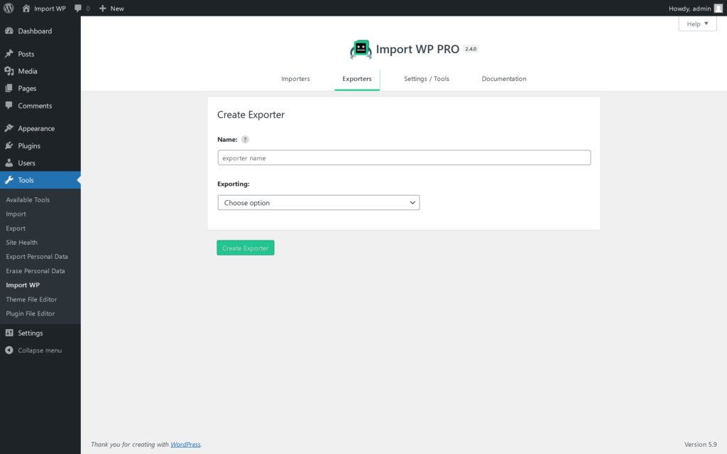Click the WordPress link in footer
The image size is (727, 454).
coord(185,444)
